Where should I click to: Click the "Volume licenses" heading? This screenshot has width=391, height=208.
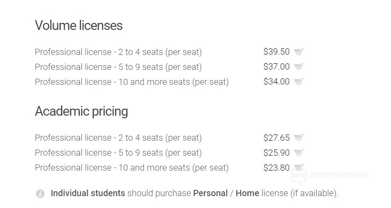(79, 26)
